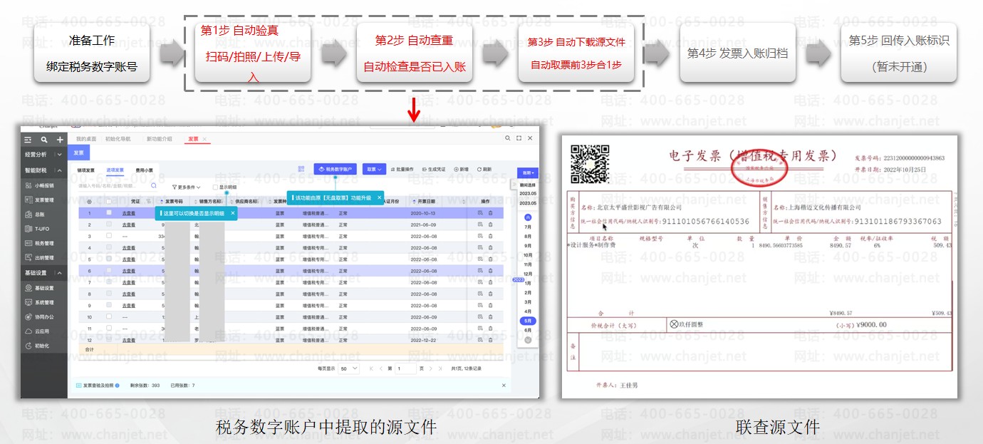Check the checkbox for row 12

point(109,340)
